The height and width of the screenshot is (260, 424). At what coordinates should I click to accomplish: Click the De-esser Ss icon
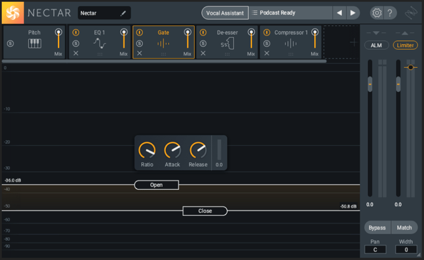227,44
